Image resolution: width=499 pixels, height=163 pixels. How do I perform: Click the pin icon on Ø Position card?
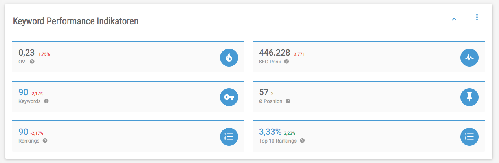click(x=470, y=97)
